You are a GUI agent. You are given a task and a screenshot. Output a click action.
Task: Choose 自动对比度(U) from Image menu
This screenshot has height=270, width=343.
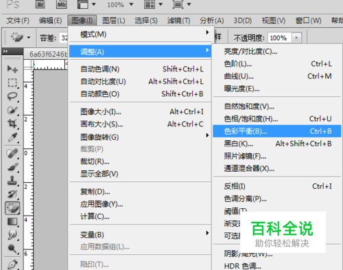[x=140, y=81]
